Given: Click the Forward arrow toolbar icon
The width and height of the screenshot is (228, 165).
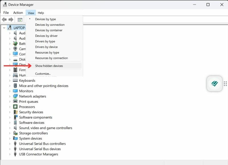Looking at the screenshot, I should click(x=11, y=19).
